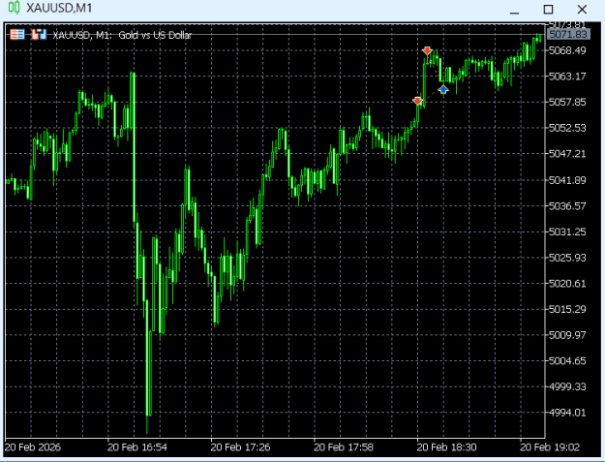Click the 5057.85 price scale label
Viewport: 605px width, 462px height.
pyautogui.click(x=567, y=103)
